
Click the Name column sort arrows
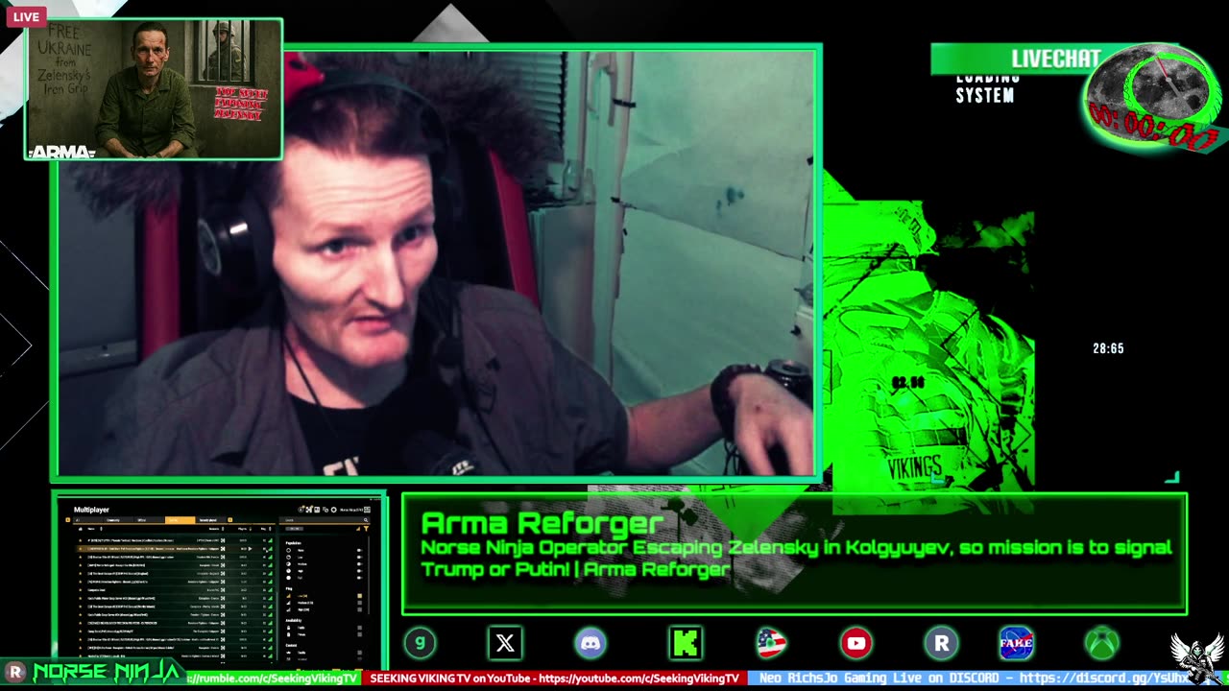click(101, 529)
